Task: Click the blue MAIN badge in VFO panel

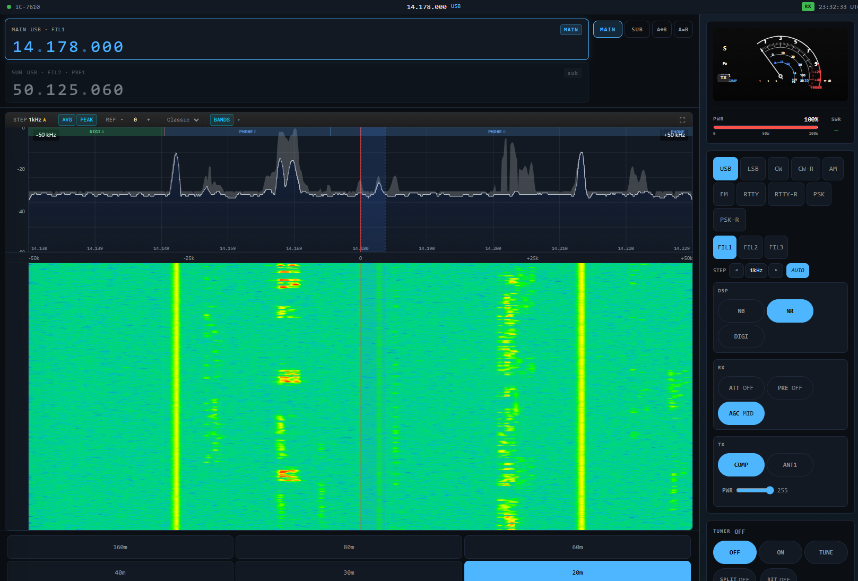Action: coord(571,30)
